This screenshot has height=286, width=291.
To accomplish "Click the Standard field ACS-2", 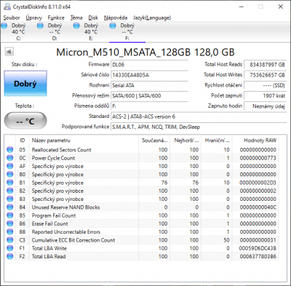I will click(x=199, y=116).
